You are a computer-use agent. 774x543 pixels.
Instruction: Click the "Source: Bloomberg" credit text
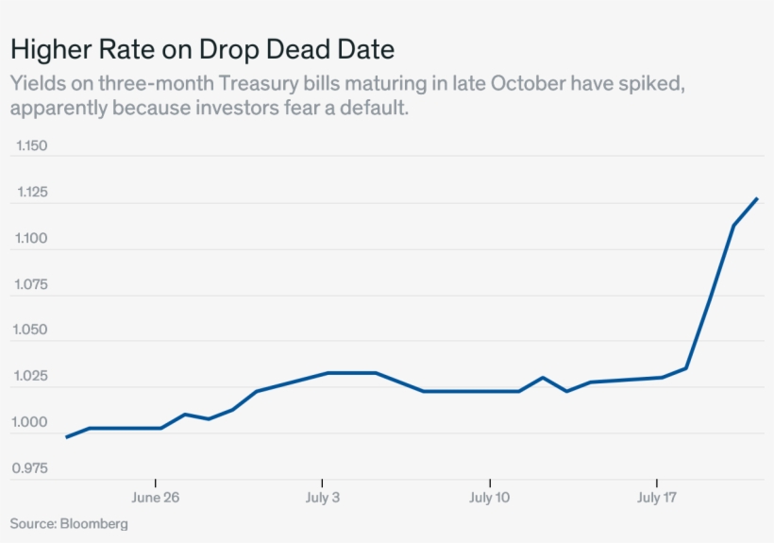tap(69, 523)
